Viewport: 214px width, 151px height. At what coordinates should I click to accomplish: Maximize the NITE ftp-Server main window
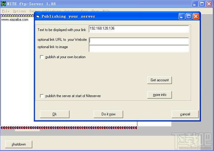(x=202, y=4)
